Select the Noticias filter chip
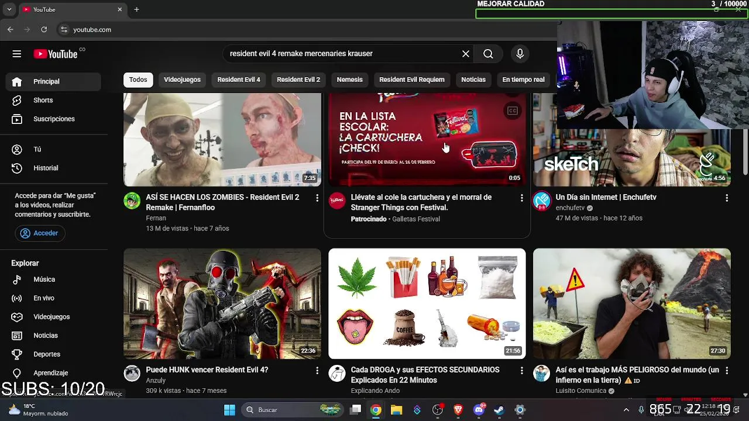The width and height of the screenshot is (749, 421). (x=473, y=80)
